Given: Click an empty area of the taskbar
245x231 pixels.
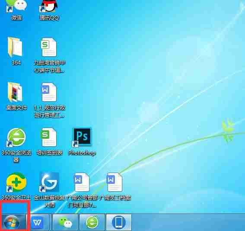Looking at the screenshot, I should (x=188, y=222).
